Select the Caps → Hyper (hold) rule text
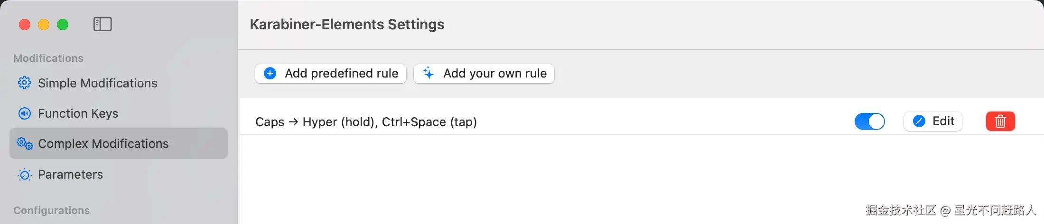The height and width of the screenshot is (224, 1044). pyautogui.click(x=366, y=122)
